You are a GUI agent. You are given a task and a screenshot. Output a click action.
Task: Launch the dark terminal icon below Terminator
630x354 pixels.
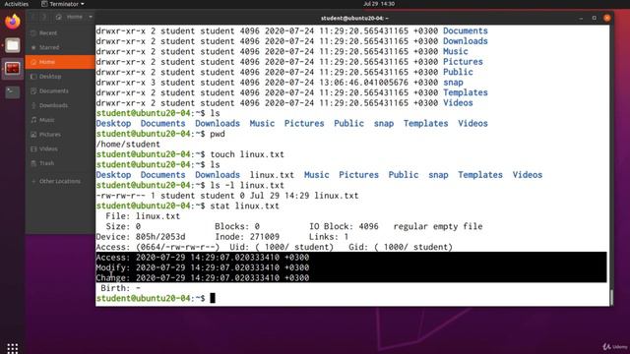[x=13, y=91]
